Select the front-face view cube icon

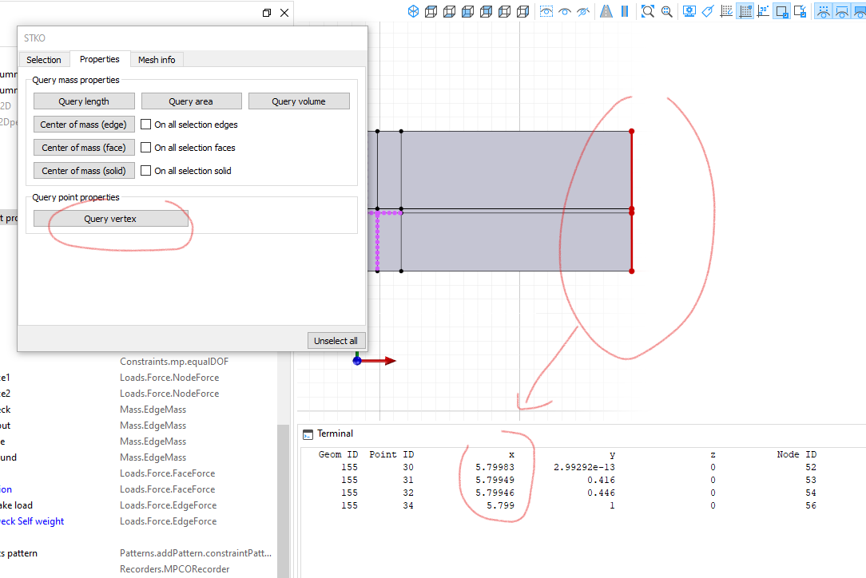(468, 11)
